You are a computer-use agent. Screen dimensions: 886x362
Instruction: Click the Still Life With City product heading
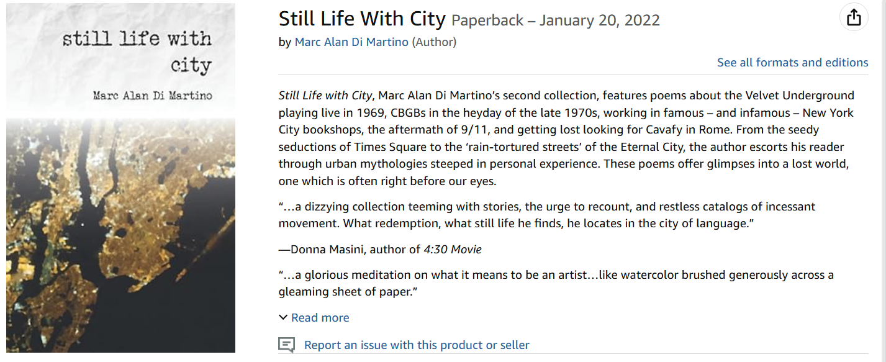362,19
